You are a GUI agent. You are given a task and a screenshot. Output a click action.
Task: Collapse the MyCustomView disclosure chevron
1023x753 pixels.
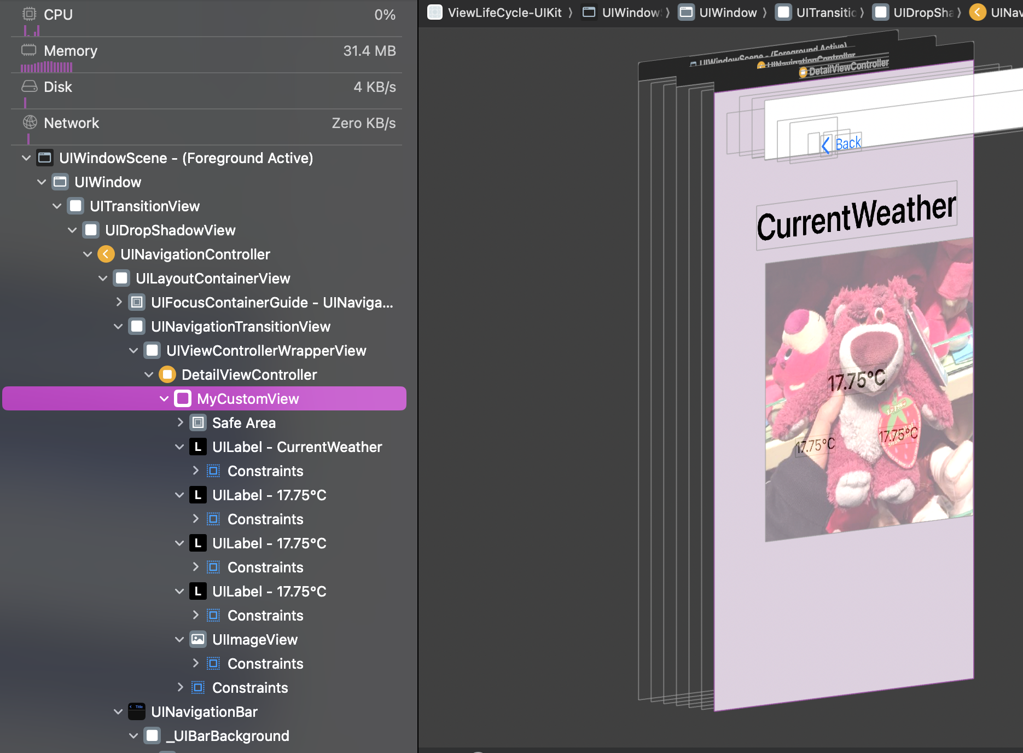pyautogui.click(x=164, y=399)
